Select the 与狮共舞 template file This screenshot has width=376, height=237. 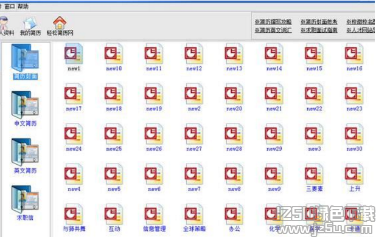point(74,218)
